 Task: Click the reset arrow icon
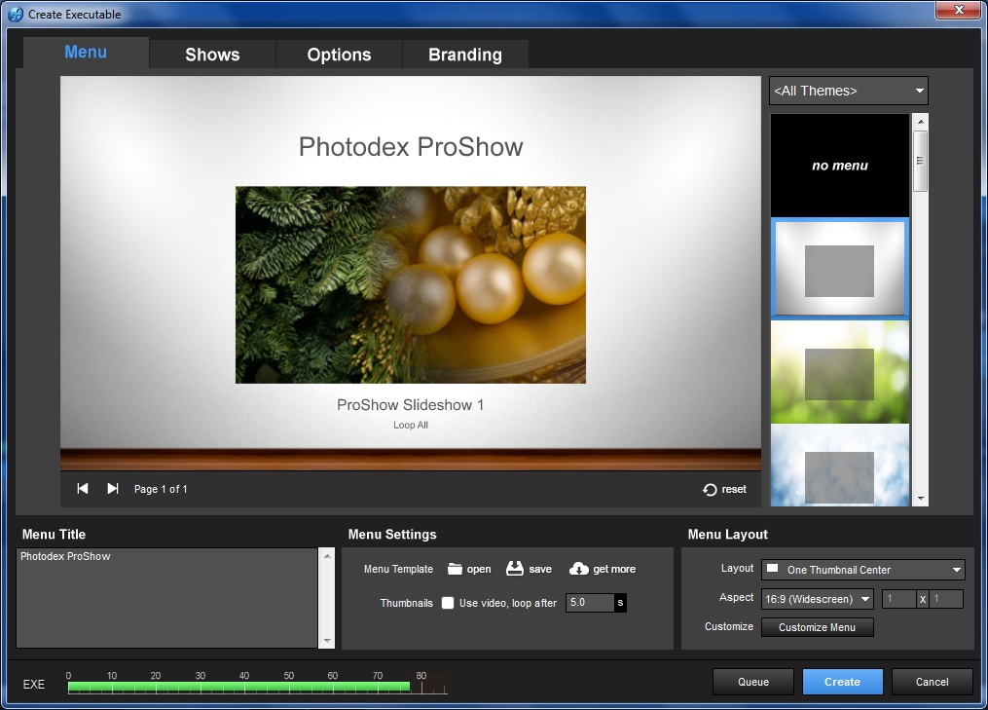[711, 490]
